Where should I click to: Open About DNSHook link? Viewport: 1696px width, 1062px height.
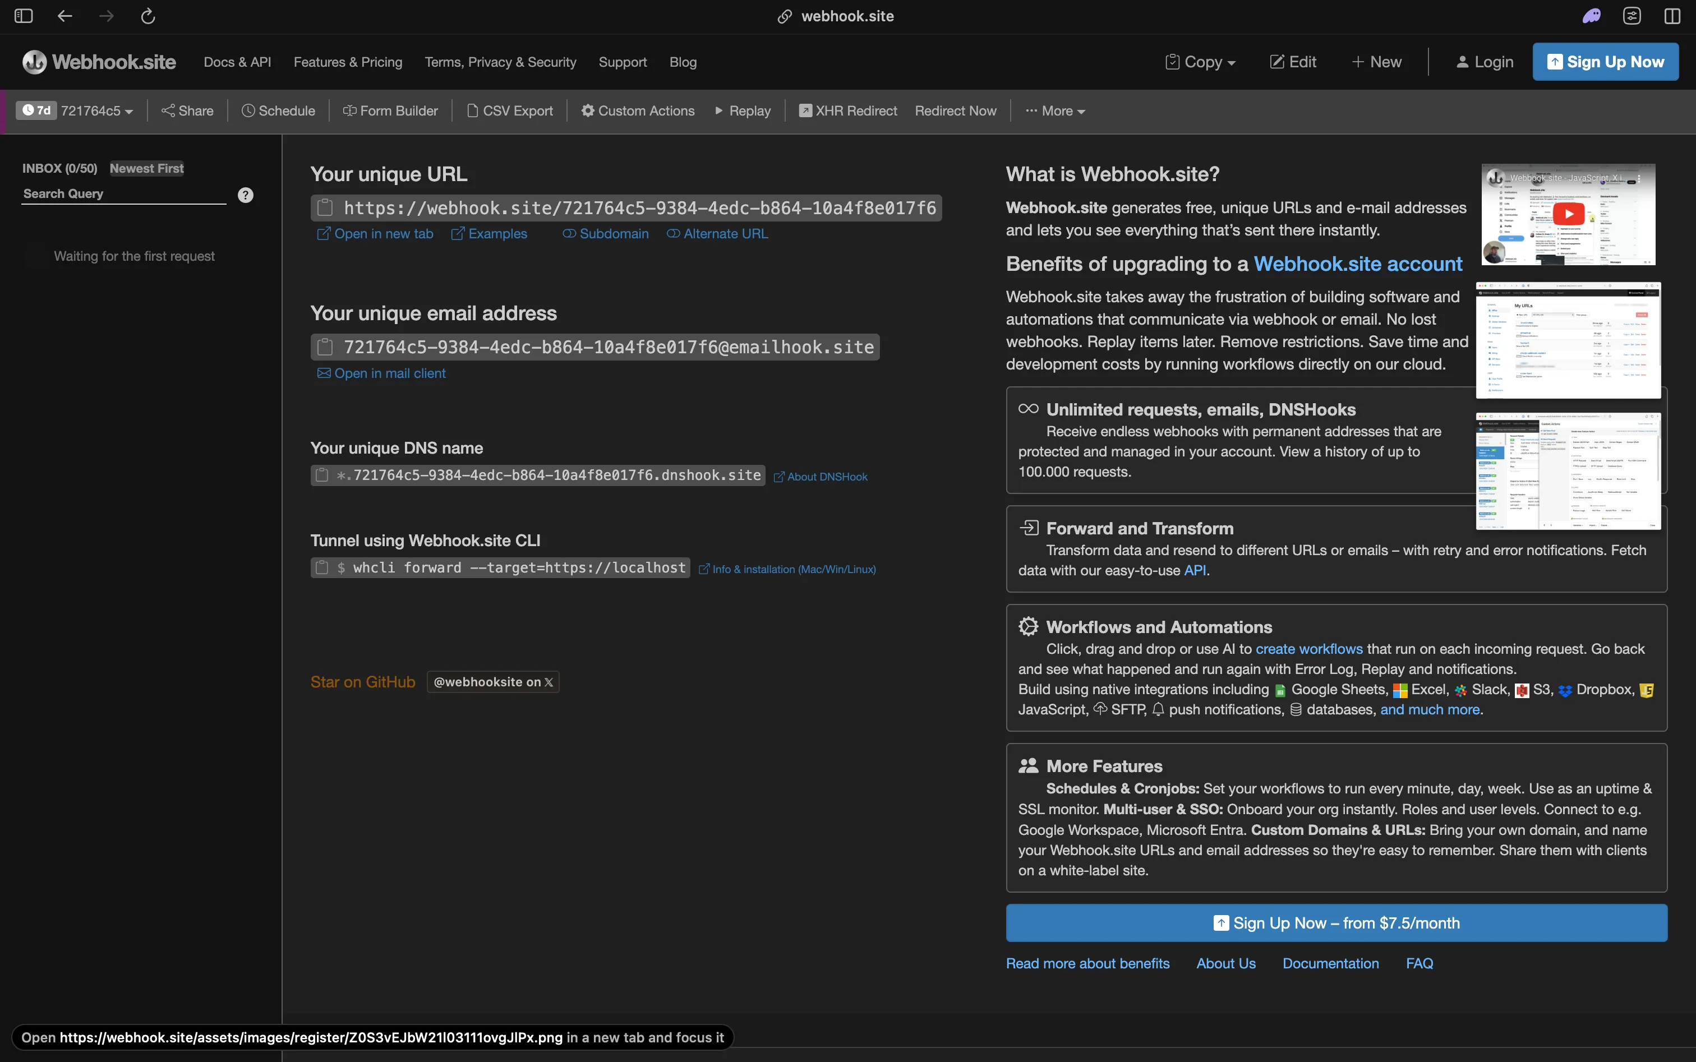(821, 477)
